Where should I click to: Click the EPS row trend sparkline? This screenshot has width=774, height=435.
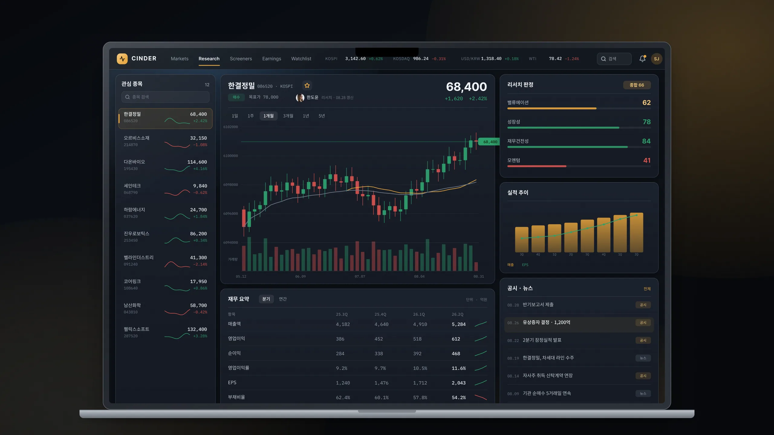(480, 383)
